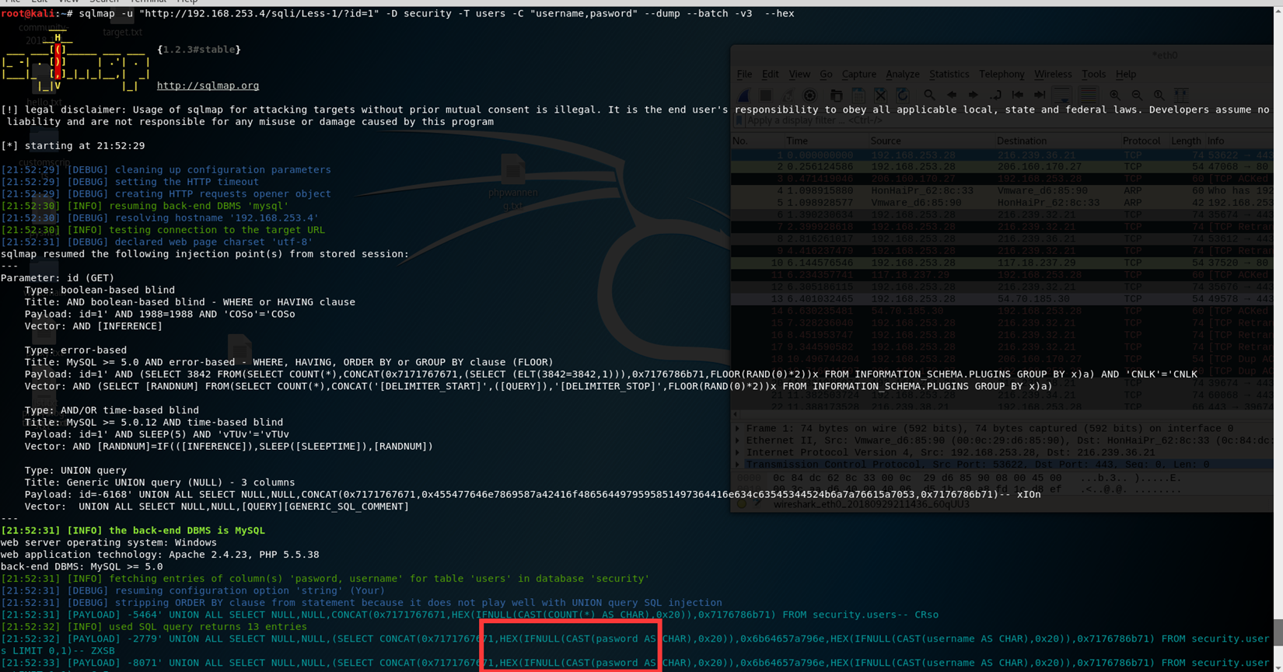Open Wireshark Statistics menu

[x=949, y=75]
